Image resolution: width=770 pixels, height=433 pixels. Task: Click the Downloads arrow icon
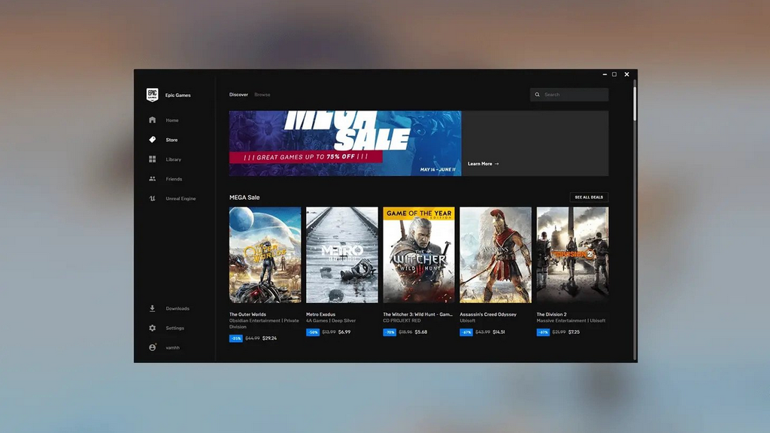(x=152, y=308)
